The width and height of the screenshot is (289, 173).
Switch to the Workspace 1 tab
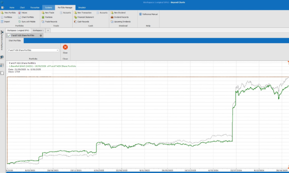(38, 31)
